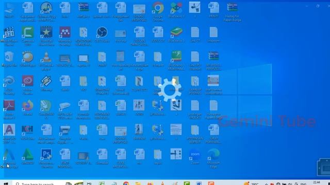Open the Firefox desktop shortcut
The width and height of the screenshot is (330, 185).
click(27, 108)
